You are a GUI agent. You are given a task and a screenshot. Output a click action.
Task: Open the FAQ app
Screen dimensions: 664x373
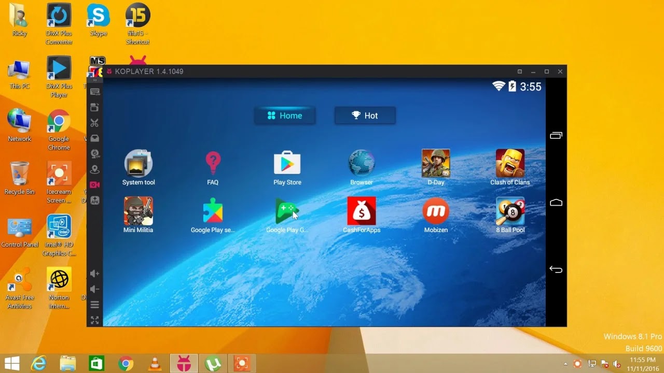coord(213,167)
